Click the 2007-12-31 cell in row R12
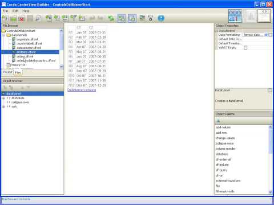 click(x=97, y=85)
